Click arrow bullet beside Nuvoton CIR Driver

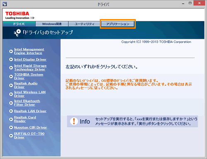coord(11,127)
